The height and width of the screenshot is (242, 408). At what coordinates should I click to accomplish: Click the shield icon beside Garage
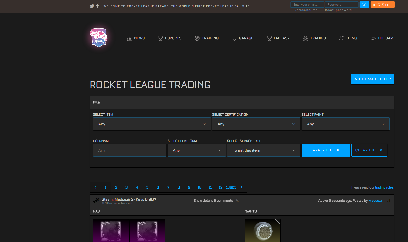(x=234, y=38)
